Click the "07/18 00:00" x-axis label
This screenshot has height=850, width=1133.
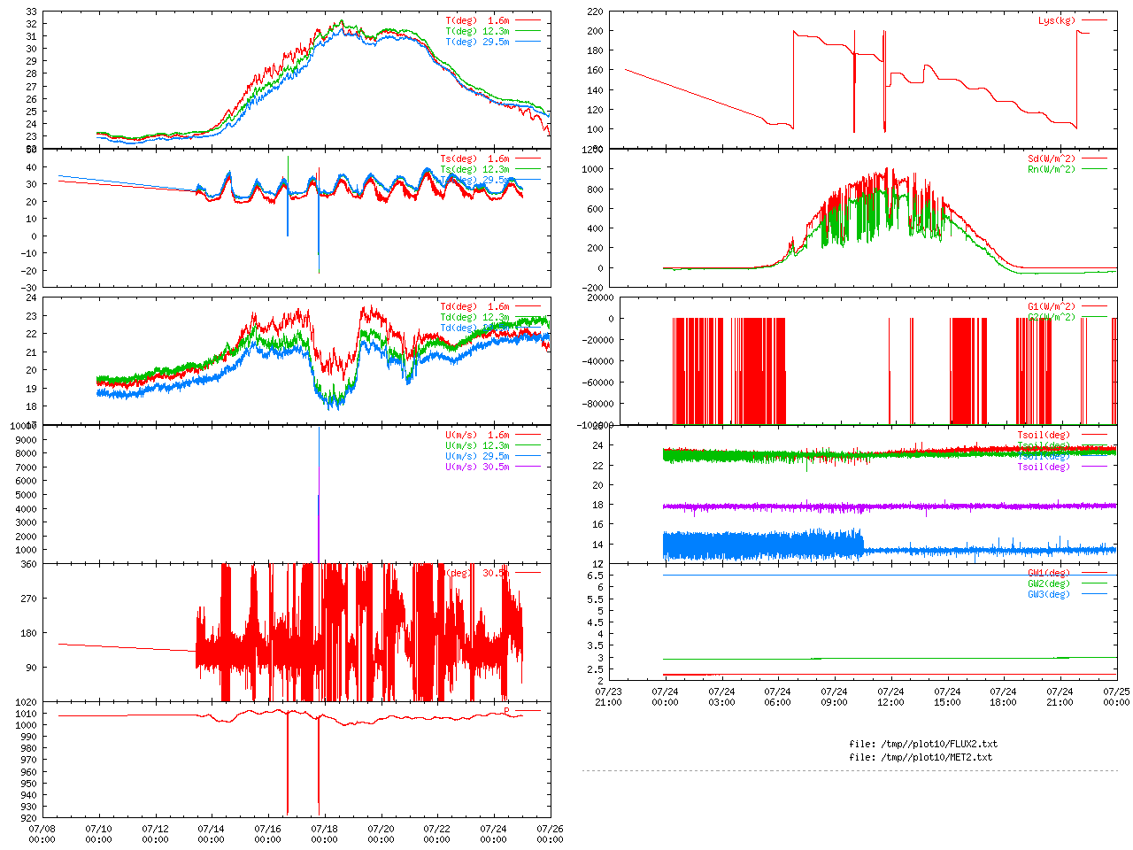tap(324, 835)
